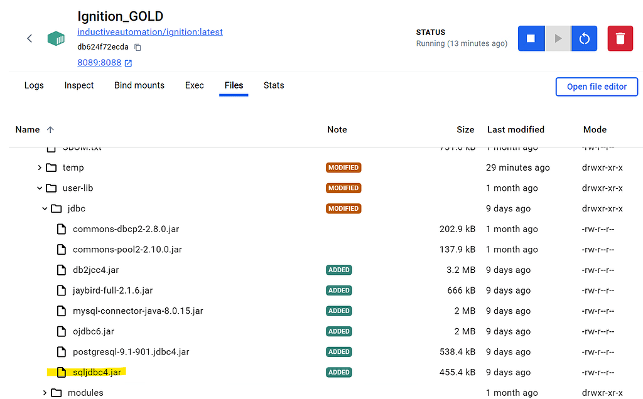Switch to the Logs tab
Image resolution: width=643 pixels, height=399 pixels.
click(x=34, y=85)
